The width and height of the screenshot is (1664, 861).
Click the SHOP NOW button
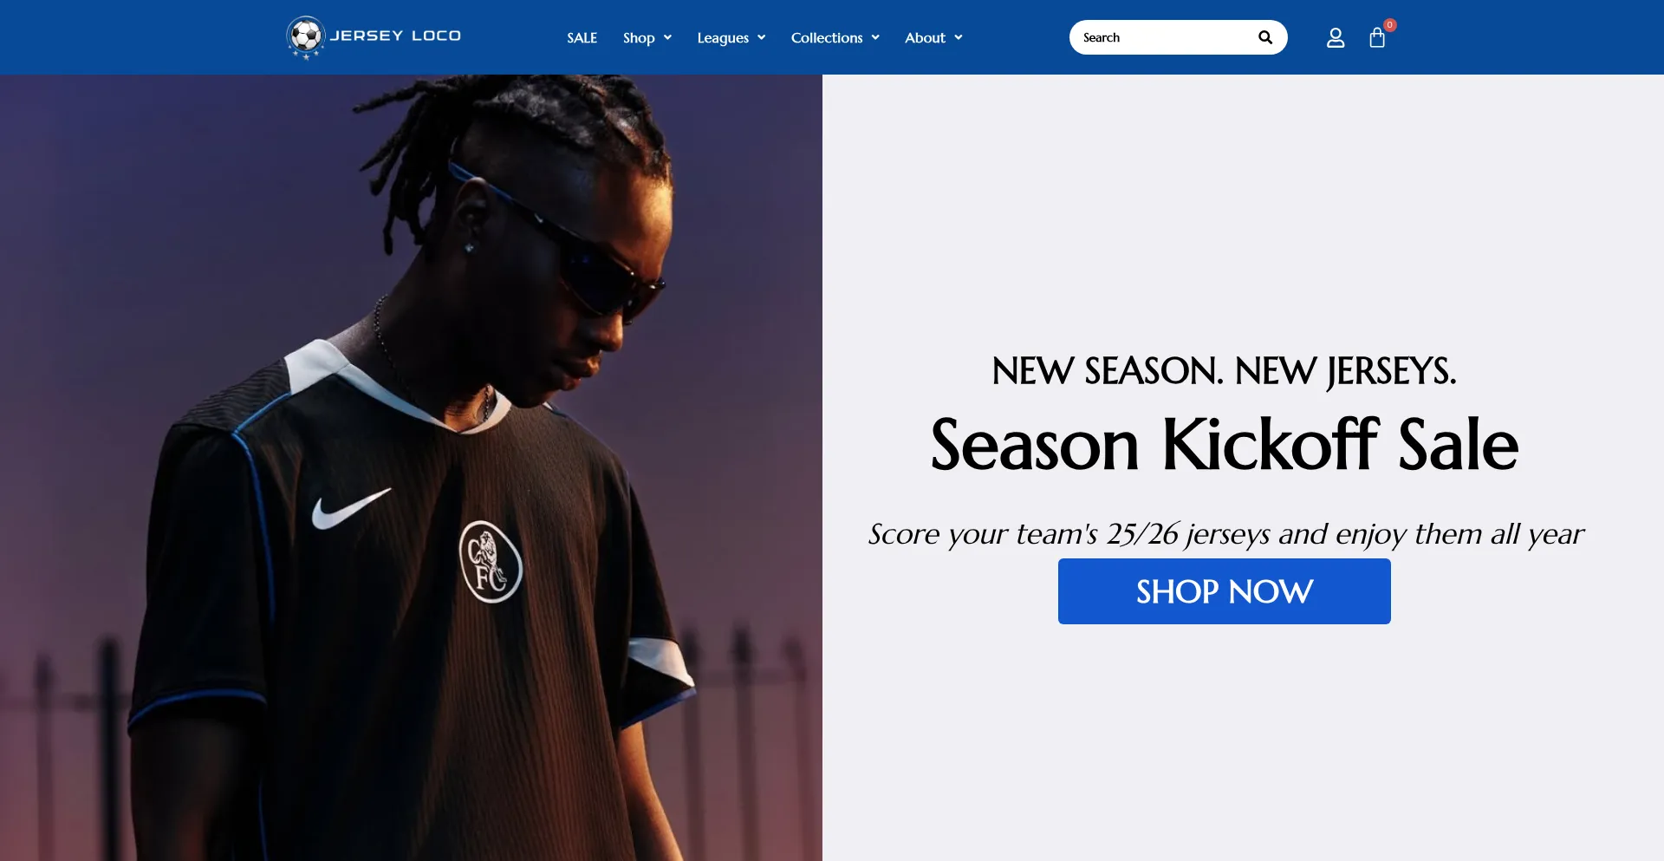[1224, 591]
